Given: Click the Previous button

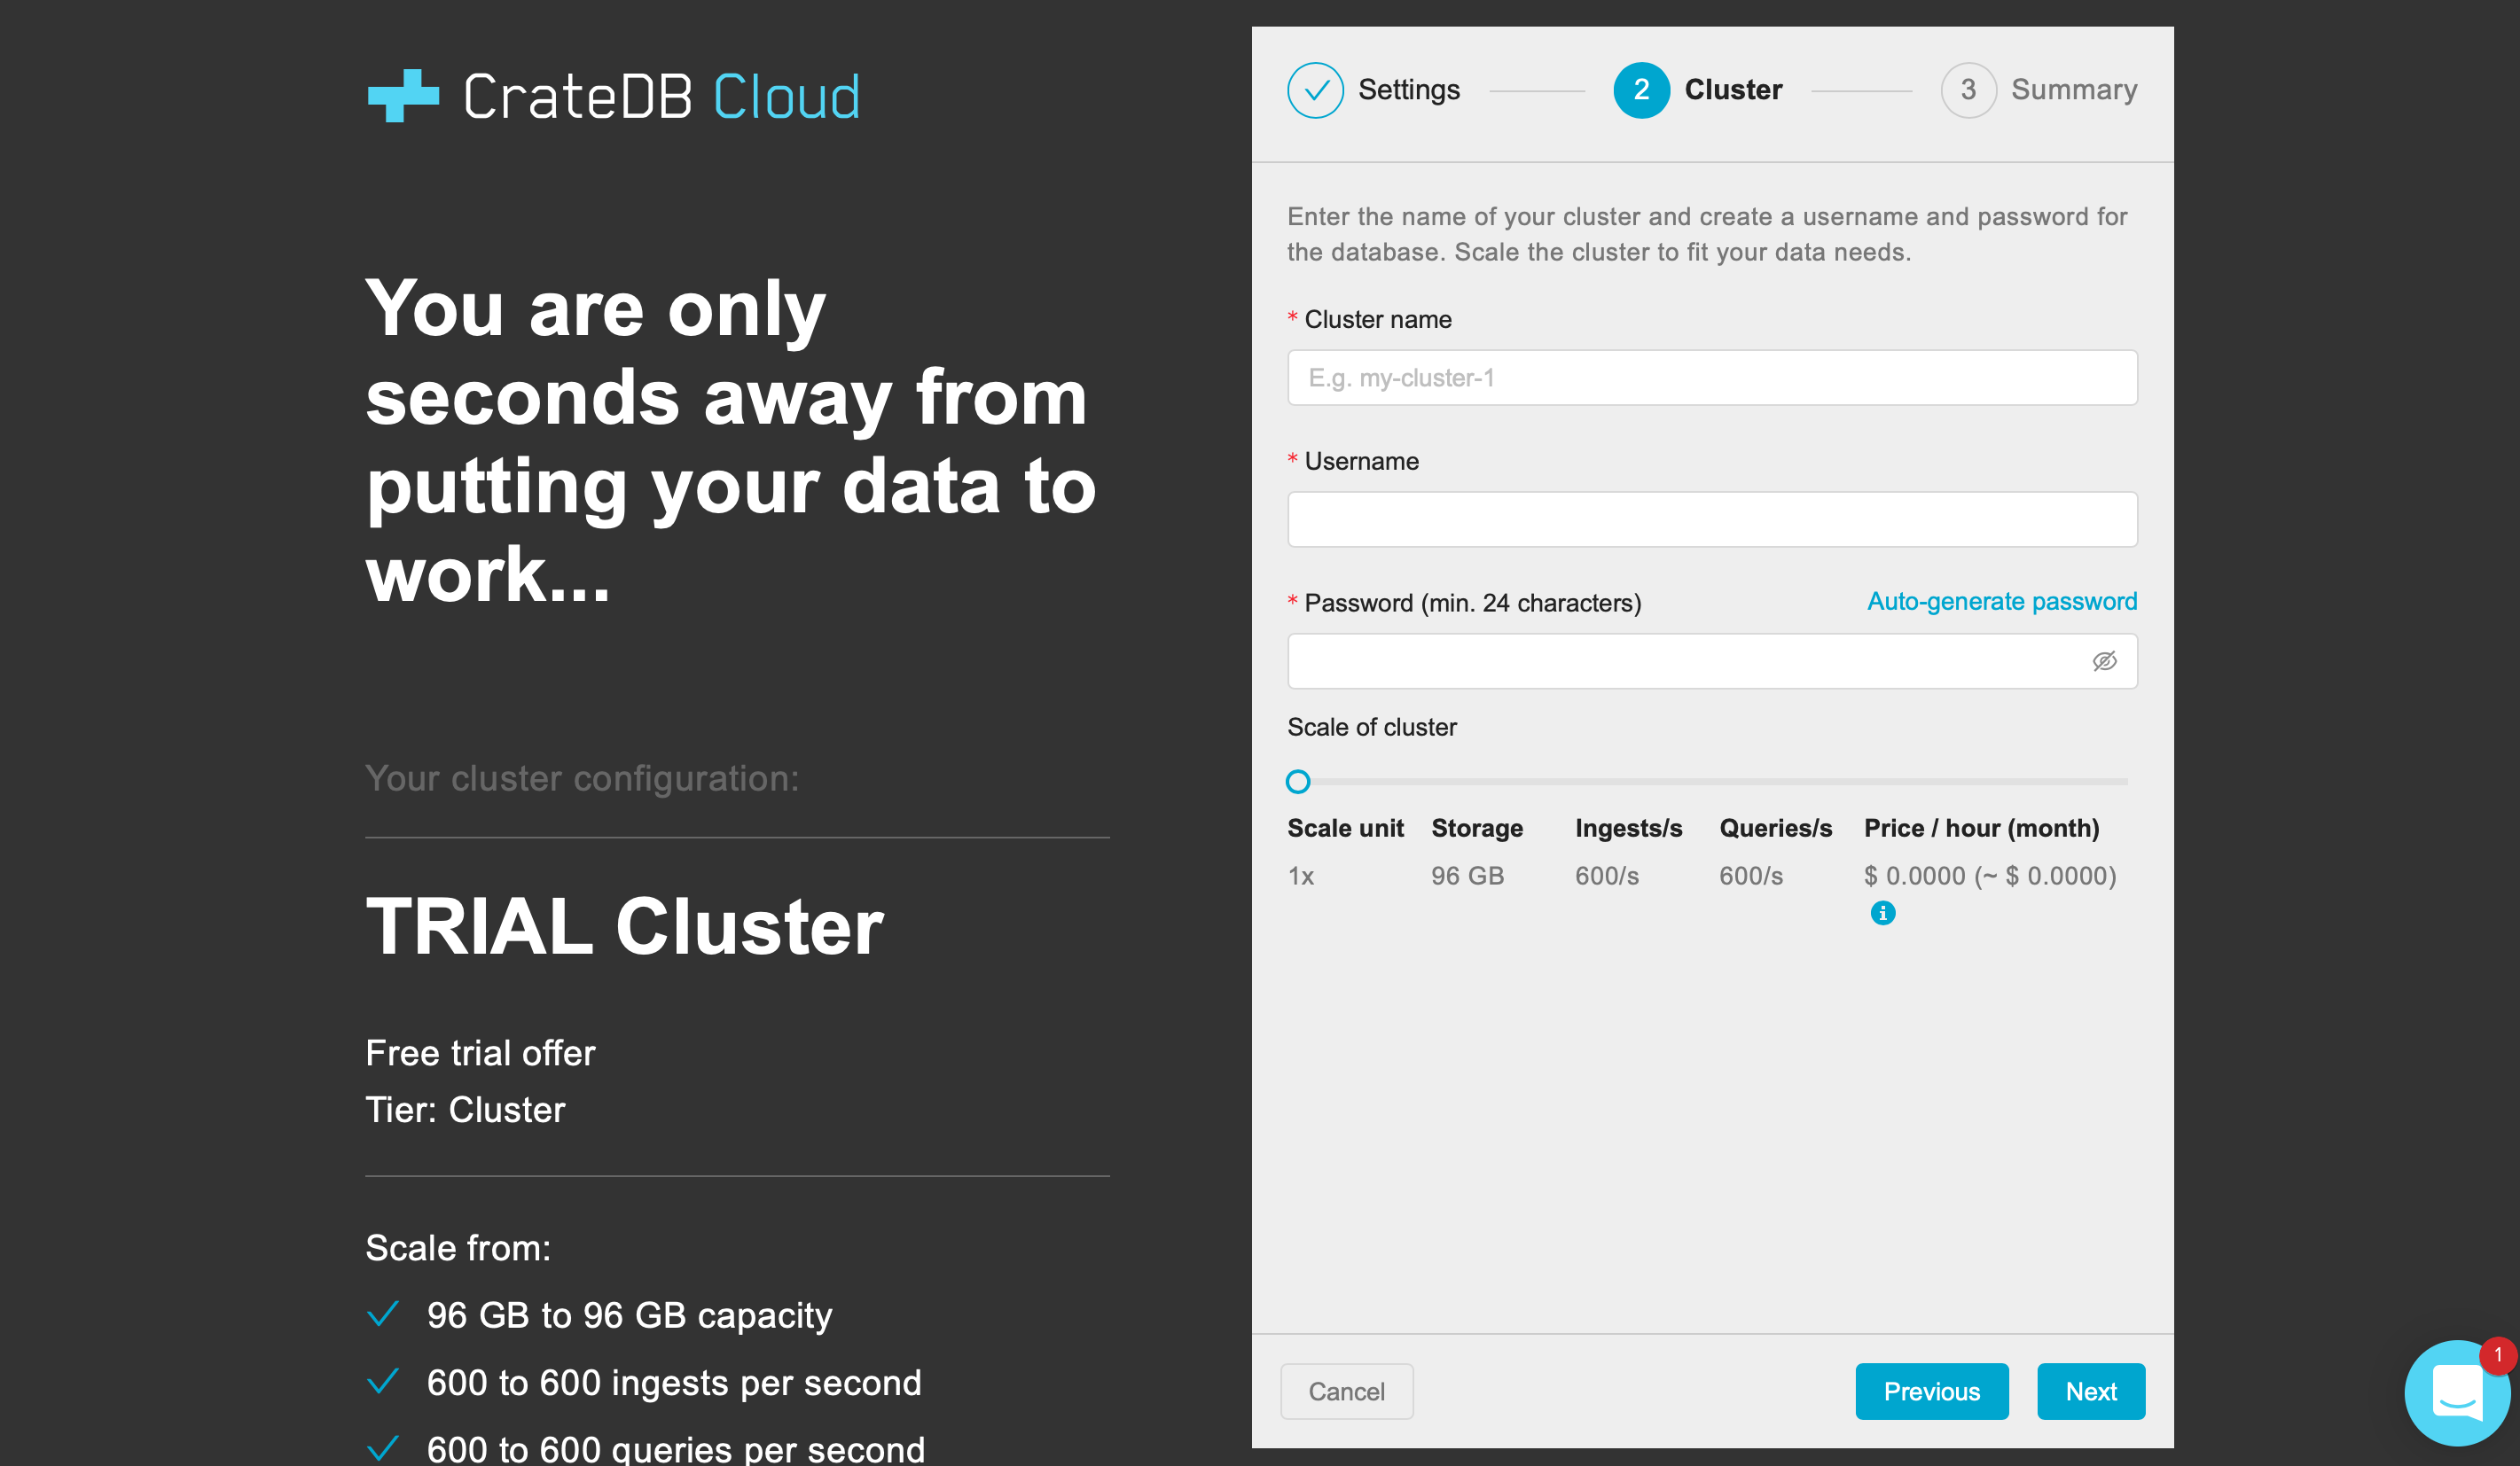Looking at the screenshot, I should [1931, 1391].
